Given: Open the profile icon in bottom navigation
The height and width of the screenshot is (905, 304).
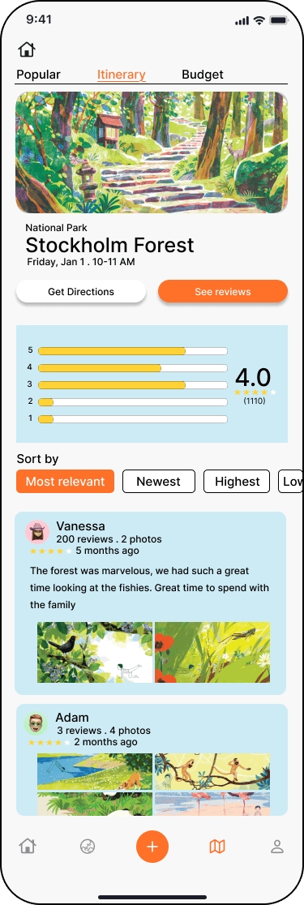Looking at the screenshot, I should point(277,847).
